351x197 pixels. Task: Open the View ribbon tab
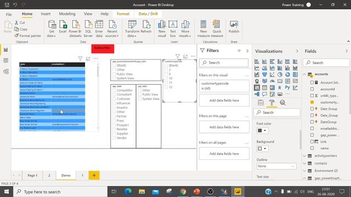pyautogui.click(x=88, y=14)
